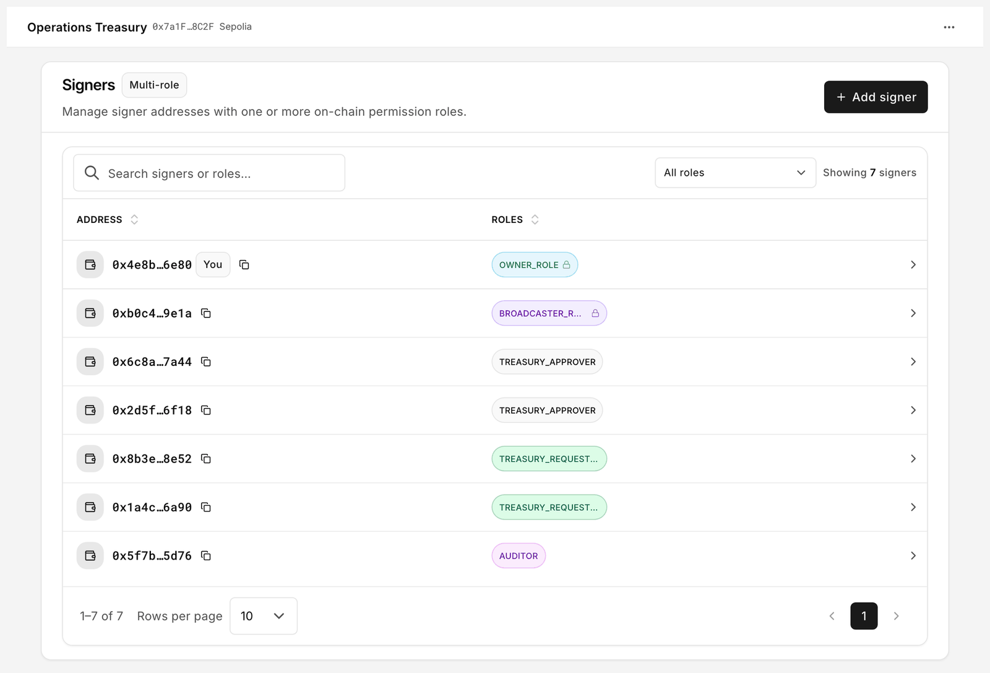Click wallet icon for 0xb0c4…9e1a
Viewport: 990px width, 673px height.
pos(90,313)
